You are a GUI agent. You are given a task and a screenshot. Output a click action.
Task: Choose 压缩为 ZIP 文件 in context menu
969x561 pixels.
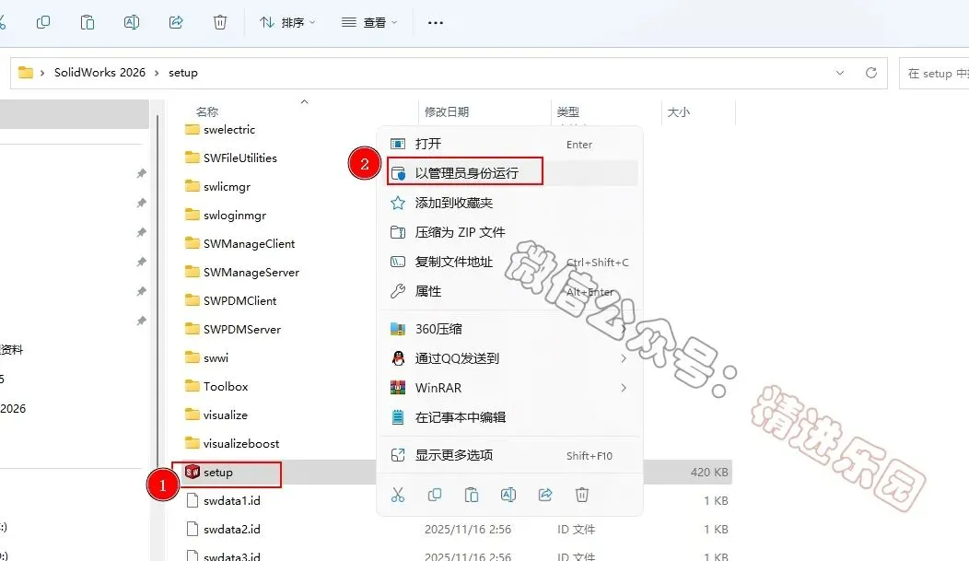coord(508,232)
